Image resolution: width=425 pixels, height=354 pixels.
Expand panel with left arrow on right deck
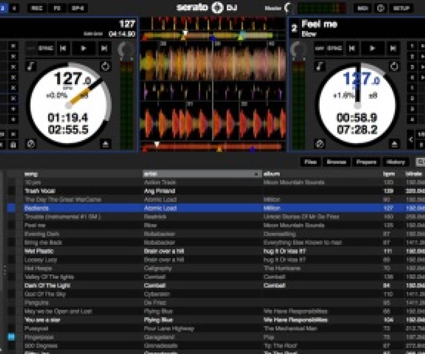(x=411, y=139)
